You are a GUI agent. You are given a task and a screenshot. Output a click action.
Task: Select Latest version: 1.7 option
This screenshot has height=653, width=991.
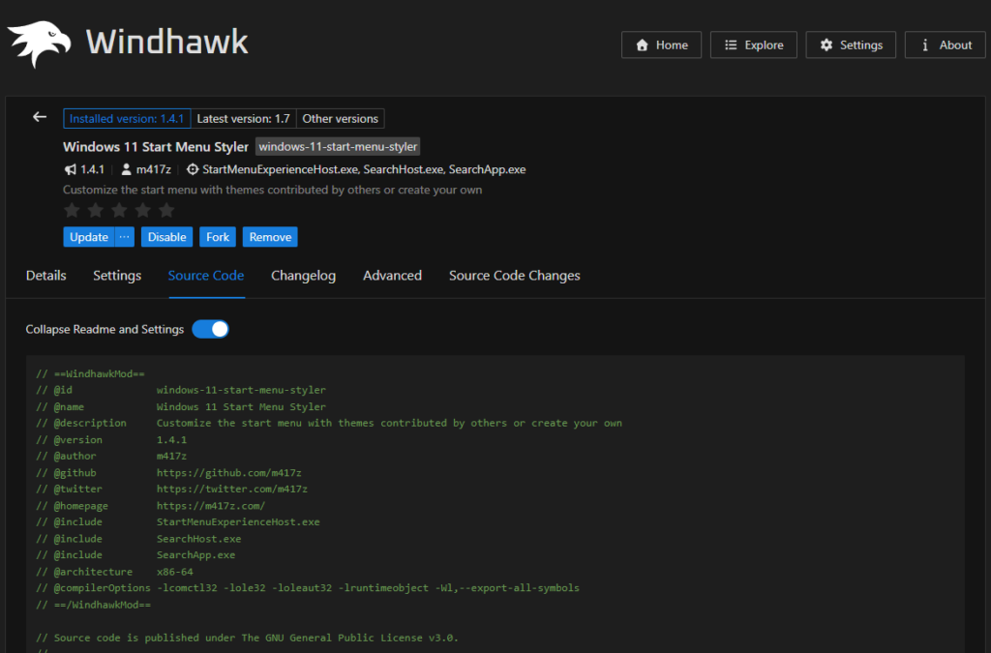pos(243,118)
